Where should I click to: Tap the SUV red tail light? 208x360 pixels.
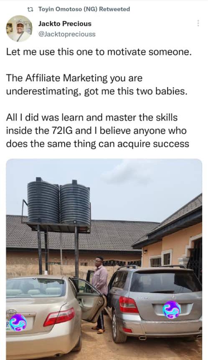(128, 304)
